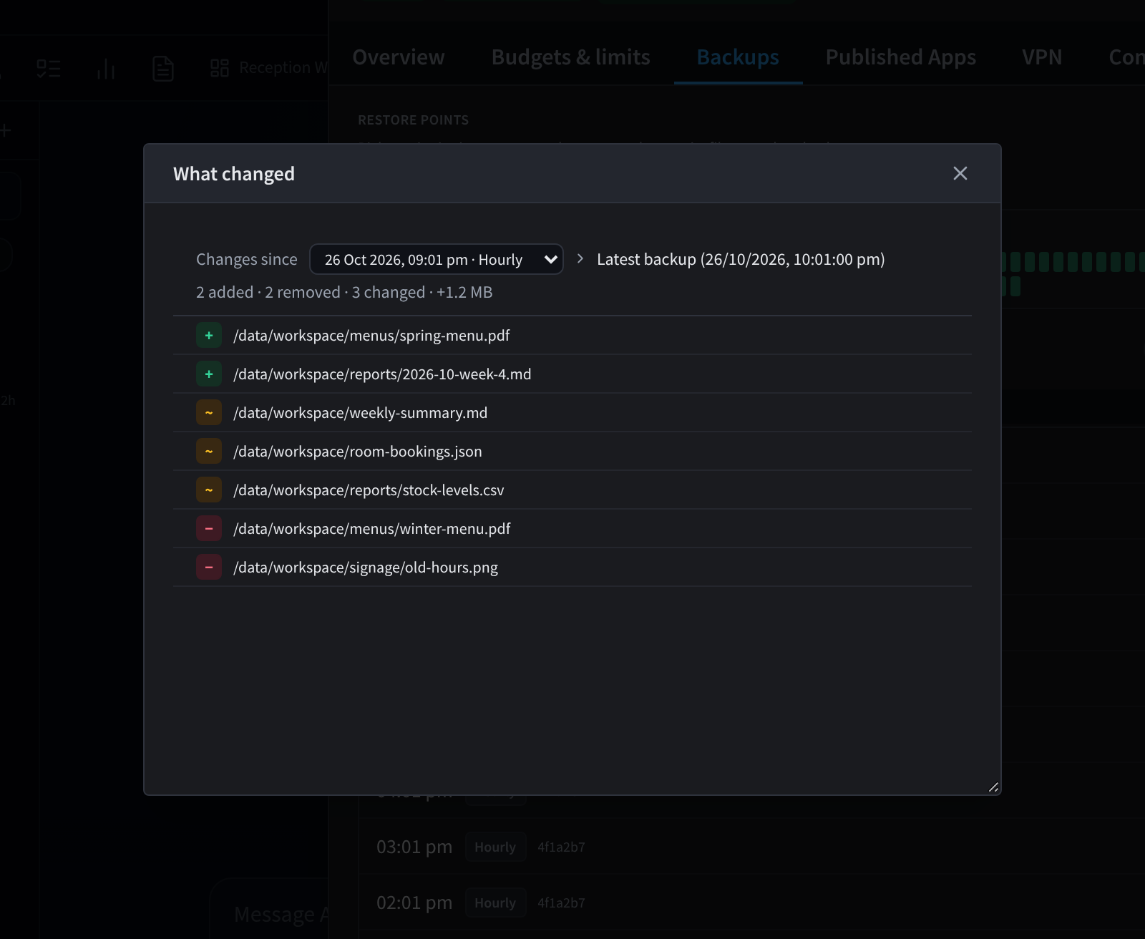This screenshot has width=1145, height=939.
Task: Click the checklist icon in background toolbar
Action: pyautogui.click(x=49, y=69)
